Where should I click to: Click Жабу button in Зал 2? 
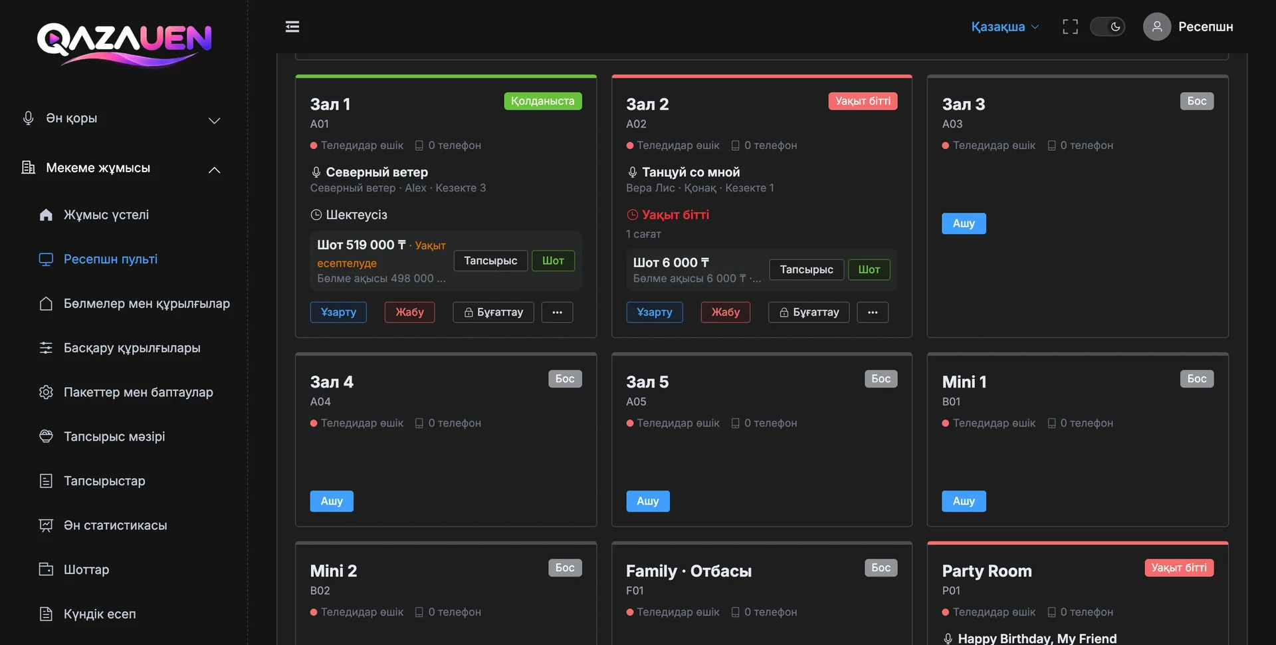click(x=726, y=312)
